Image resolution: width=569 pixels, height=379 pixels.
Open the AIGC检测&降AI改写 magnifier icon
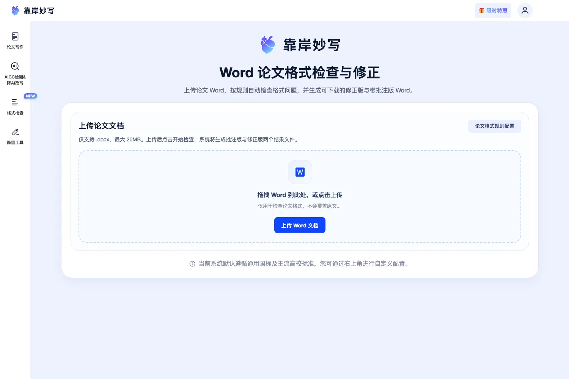click(x=15, y=66)
